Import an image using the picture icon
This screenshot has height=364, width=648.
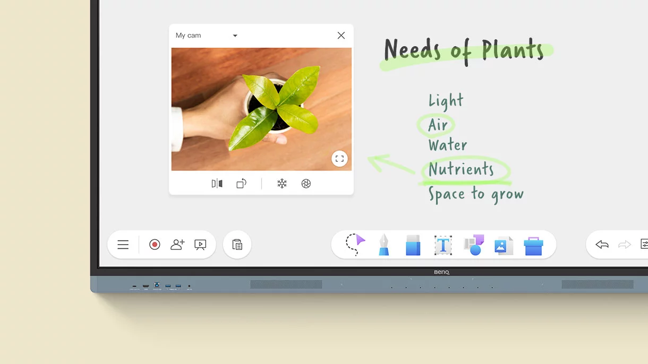coord(503,245)
